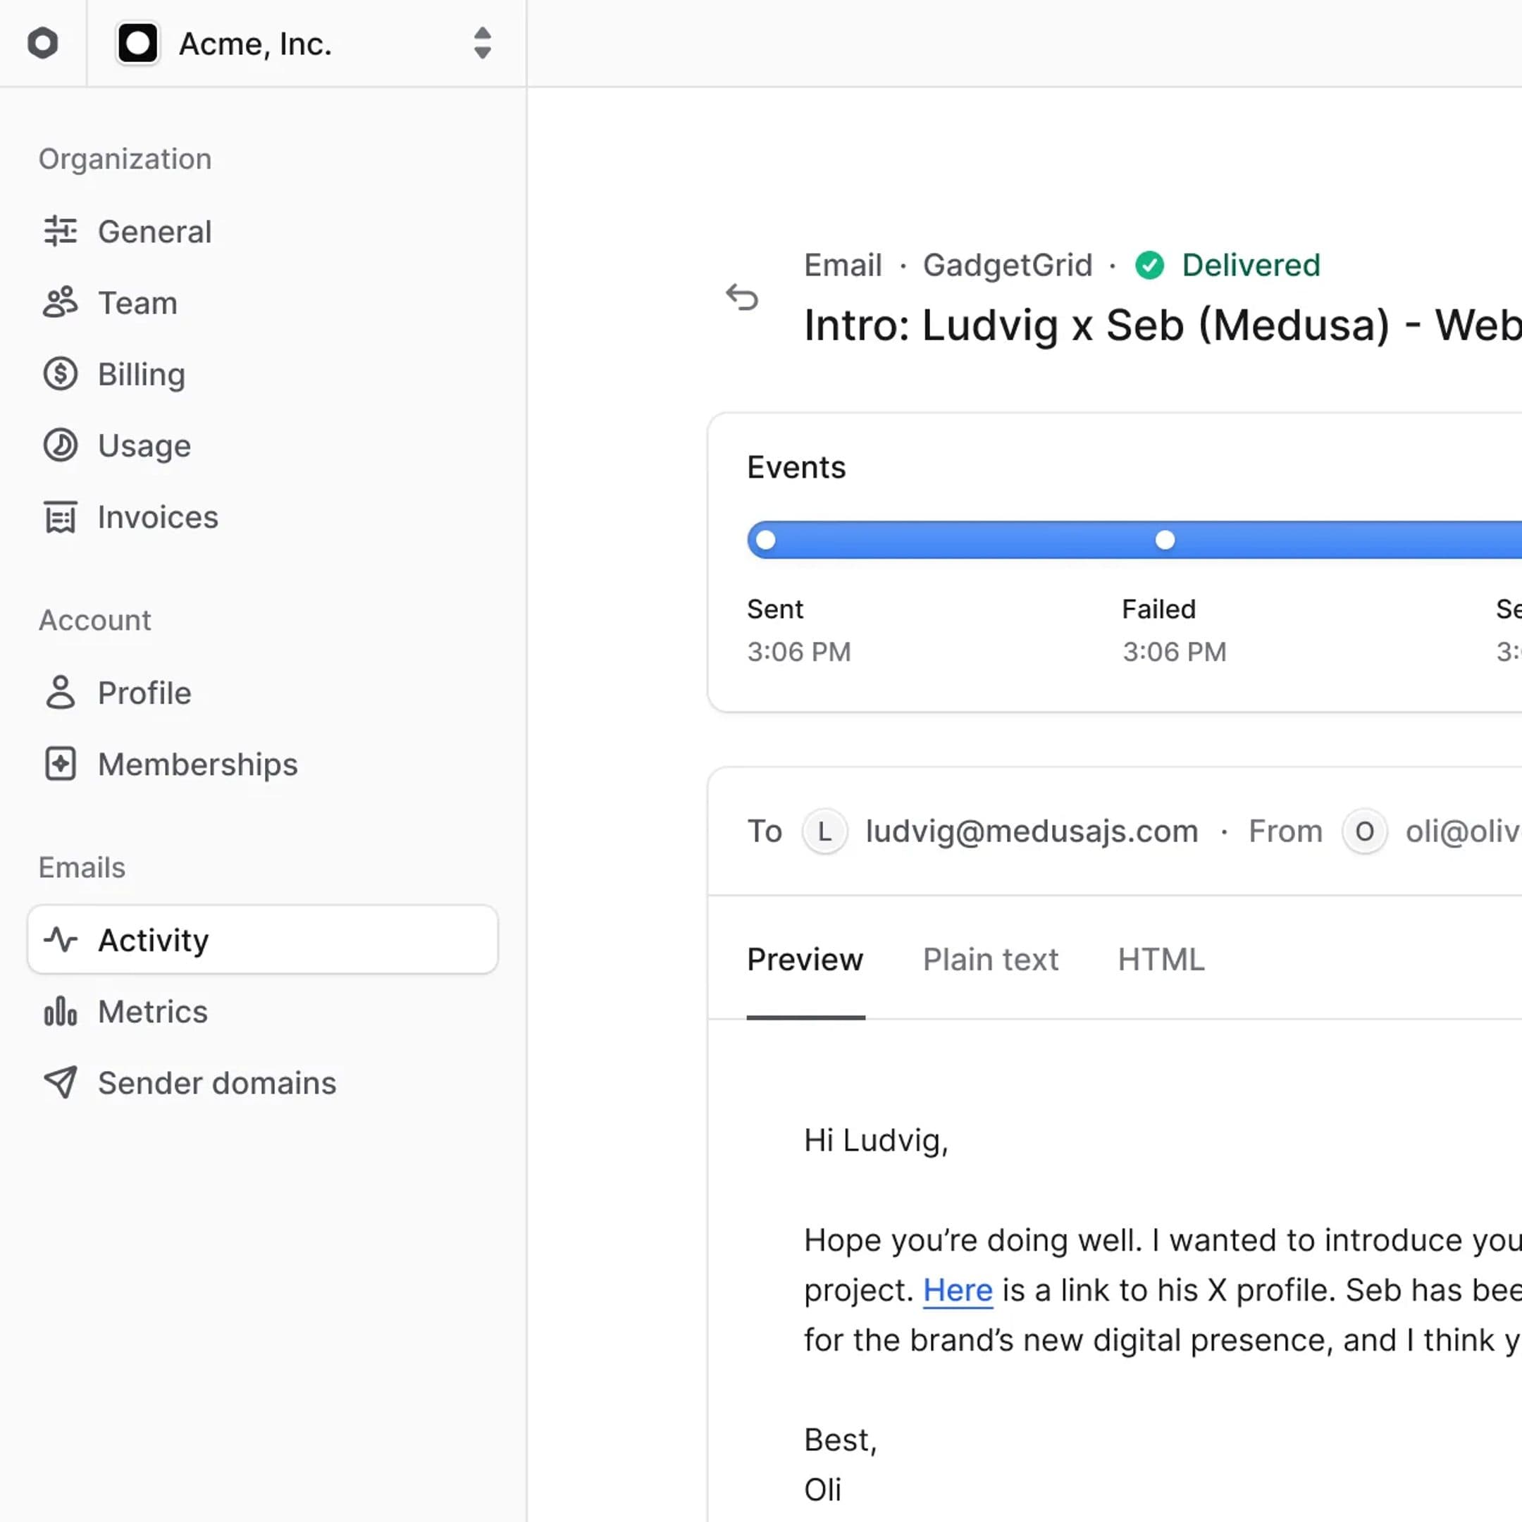Click the recipient avatar labeled L
Screen dimensions: 1522x1522
point(824,831)
